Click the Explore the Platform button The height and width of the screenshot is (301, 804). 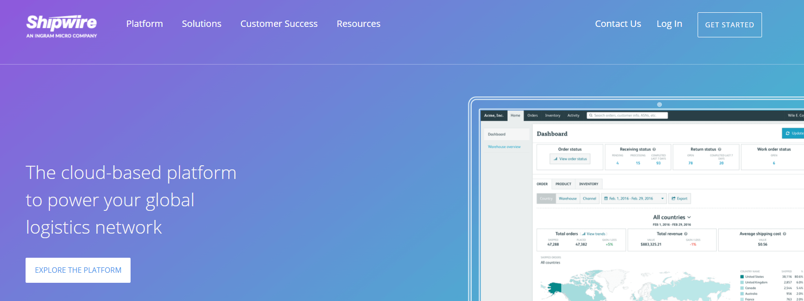[x=78, y=270]
